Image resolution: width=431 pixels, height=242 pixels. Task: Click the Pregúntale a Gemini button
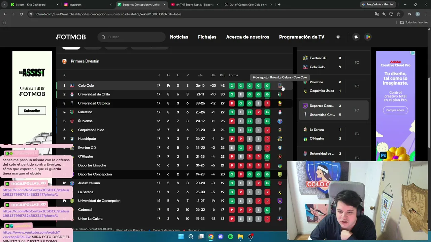(x=377, y=5)
